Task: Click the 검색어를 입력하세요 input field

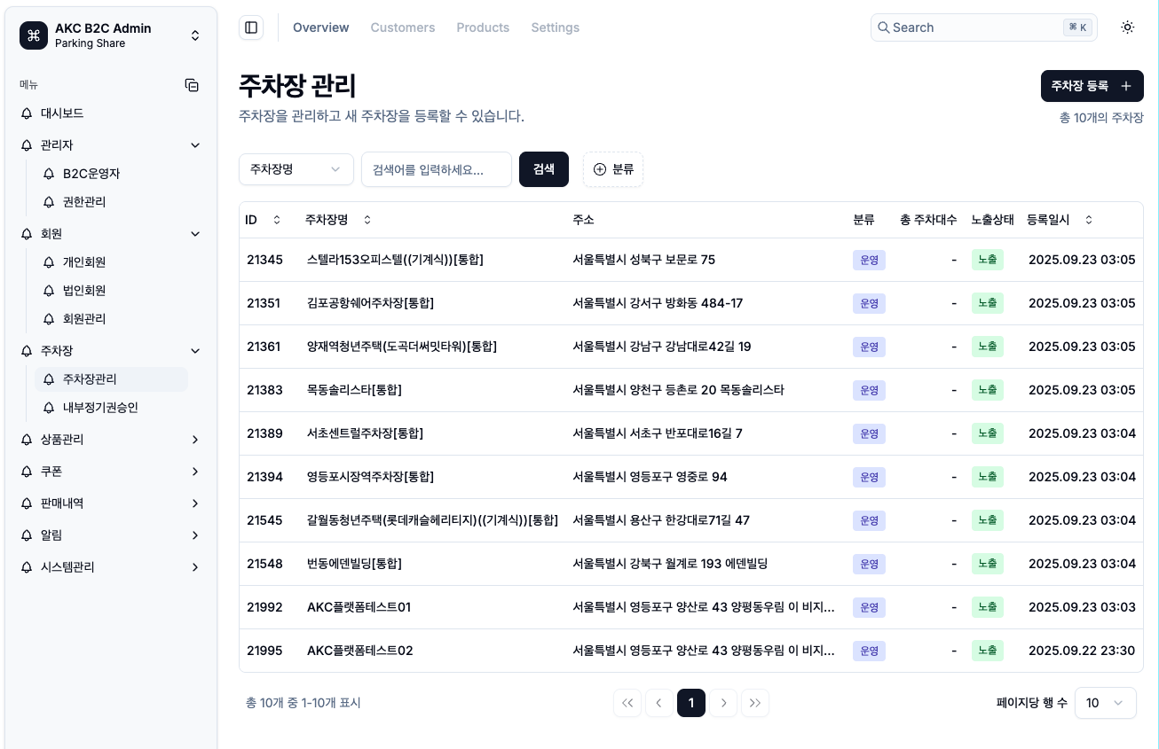Action: coord(437,169)
